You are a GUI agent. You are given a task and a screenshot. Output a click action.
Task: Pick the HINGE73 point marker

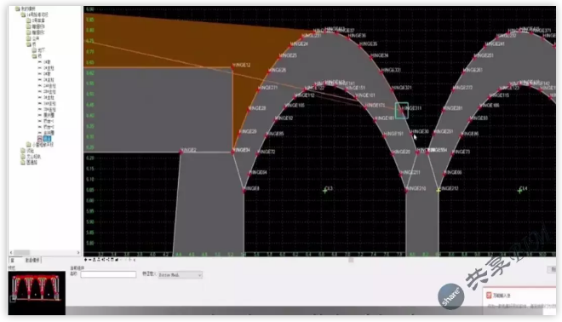click(x=453, y=153)
